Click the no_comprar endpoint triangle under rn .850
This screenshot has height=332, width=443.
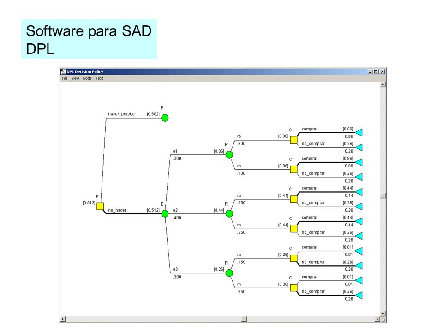coord(359,295)
